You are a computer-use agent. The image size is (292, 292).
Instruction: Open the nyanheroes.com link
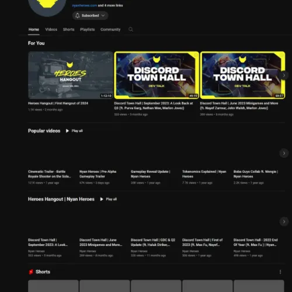[85, 5]
